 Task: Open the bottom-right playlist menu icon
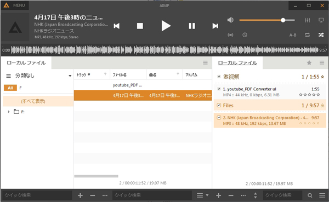coord(322,195)
